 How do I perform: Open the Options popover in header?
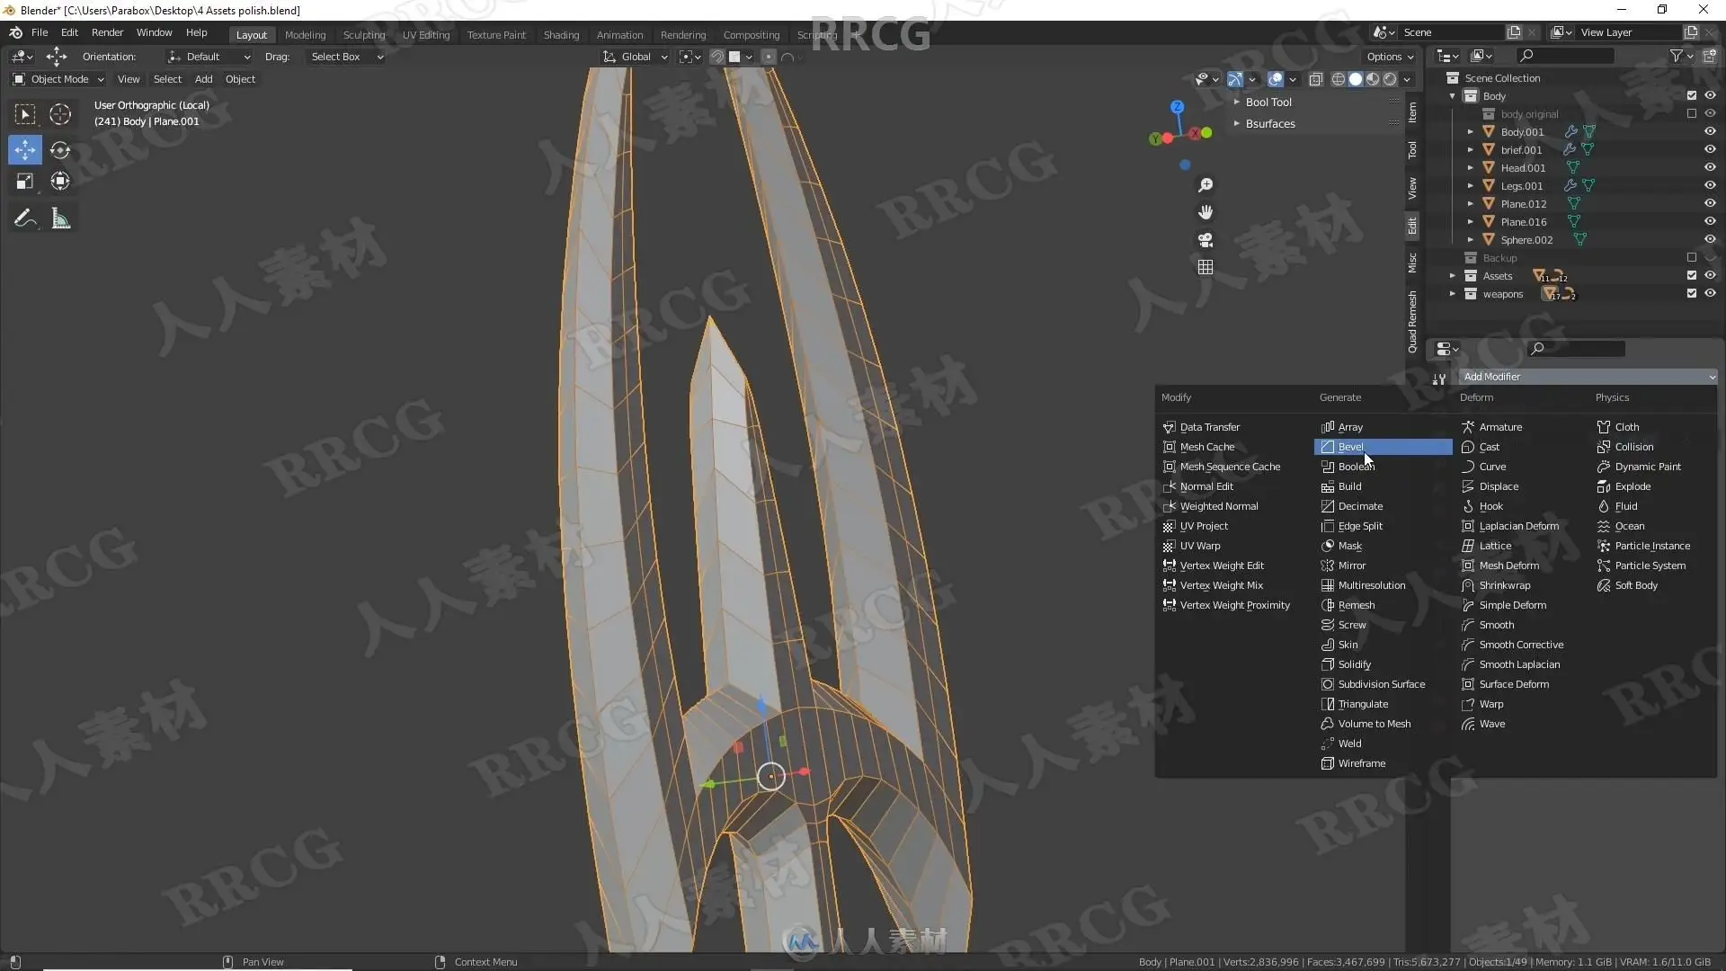(x=1390, y=57)
